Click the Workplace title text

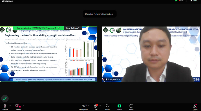(7, 1)
